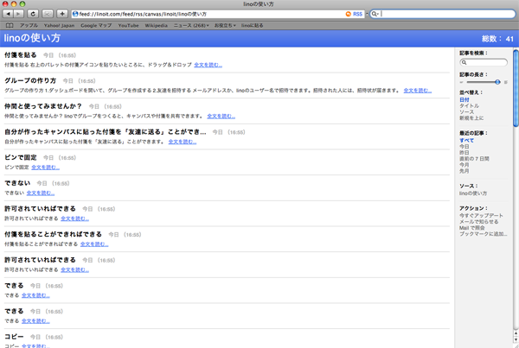Go back with the Back arrow button
Image resolution: width=519 pixels, height=348 pixels.
(x=9, y=14)
